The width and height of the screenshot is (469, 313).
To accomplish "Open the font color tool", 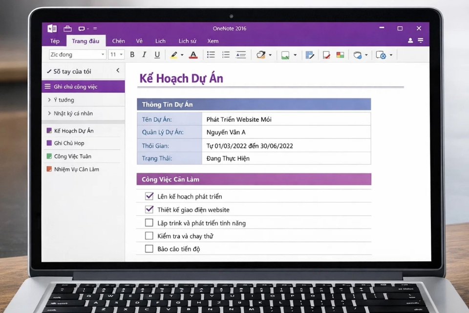I will point(193,54).
